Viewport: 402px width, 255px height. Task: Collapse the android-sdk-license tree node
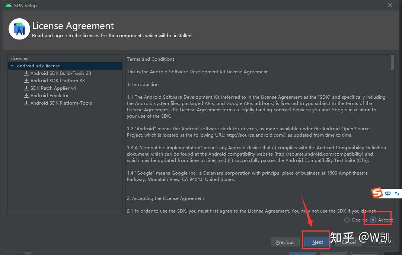13,66
